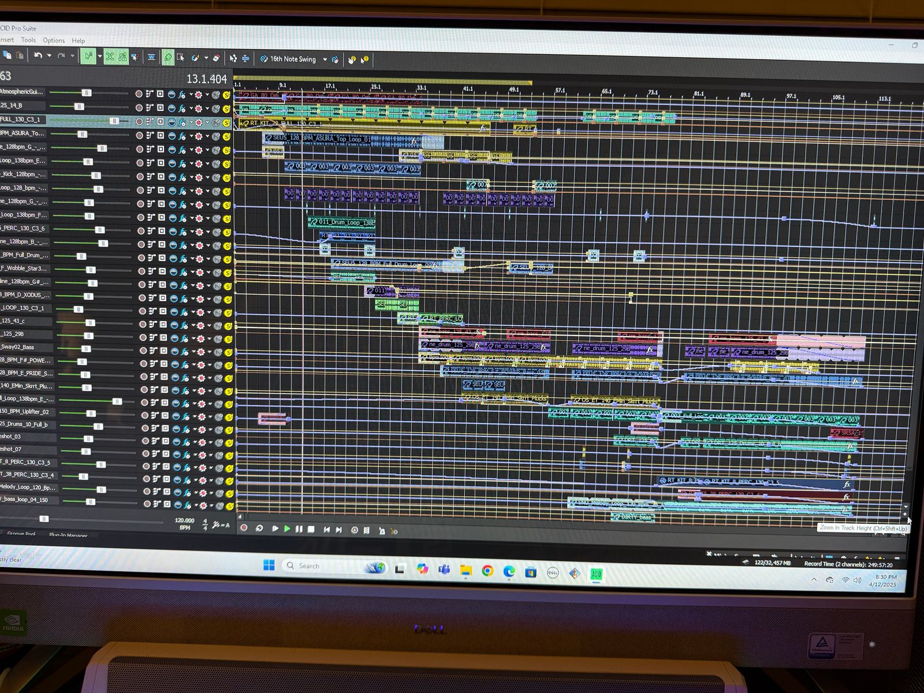The image size is (924, 693).
Task: Click the Go to Start transport button
Action: 327,530
